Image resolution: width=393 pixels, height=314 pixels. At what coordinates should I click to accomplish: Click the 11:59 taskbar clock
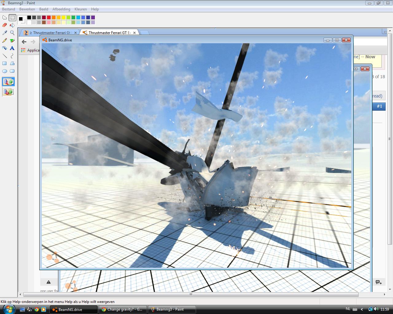click(385, 309)
